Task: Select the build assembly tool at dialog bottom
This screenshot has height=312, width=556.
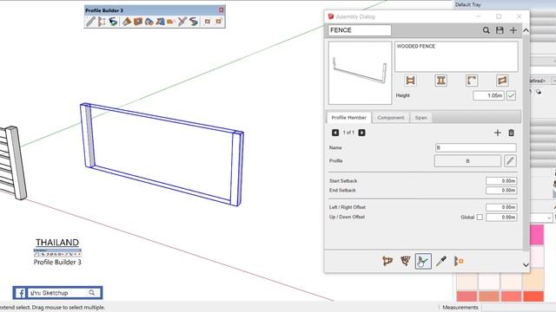Action: pos(387,262)
